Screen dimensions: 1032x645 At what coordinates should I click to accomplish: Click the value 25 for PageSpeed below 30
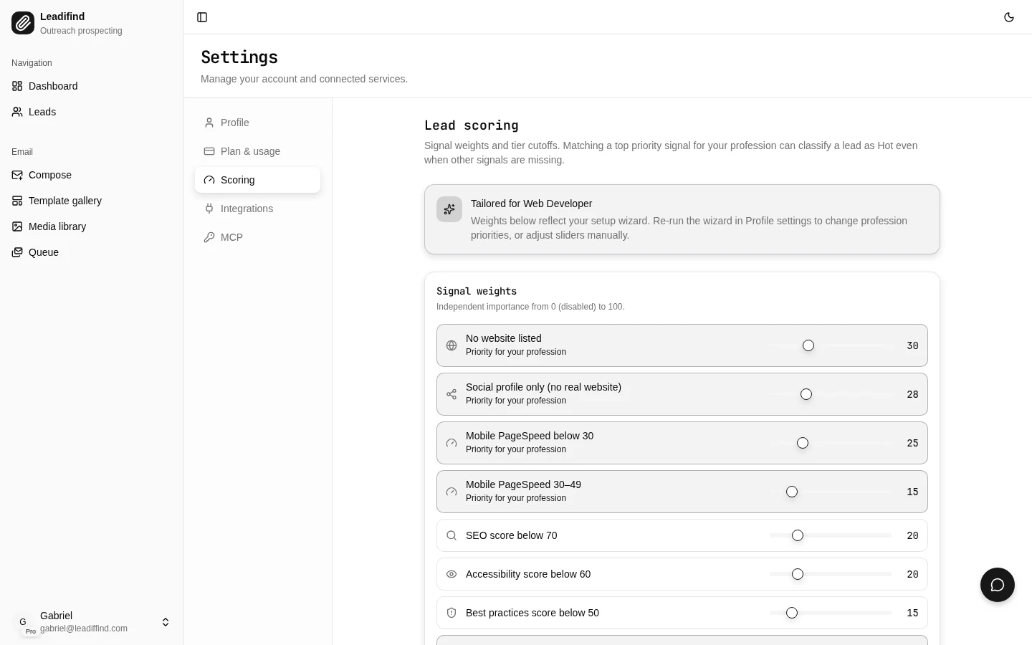(x=912, y=443)
